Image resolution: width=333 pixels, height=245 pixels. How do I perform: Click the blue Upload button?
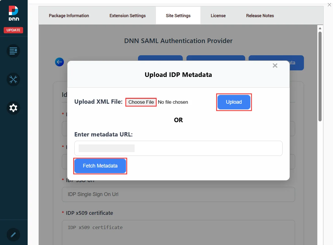pyautogui.click(x=234, y=102)
